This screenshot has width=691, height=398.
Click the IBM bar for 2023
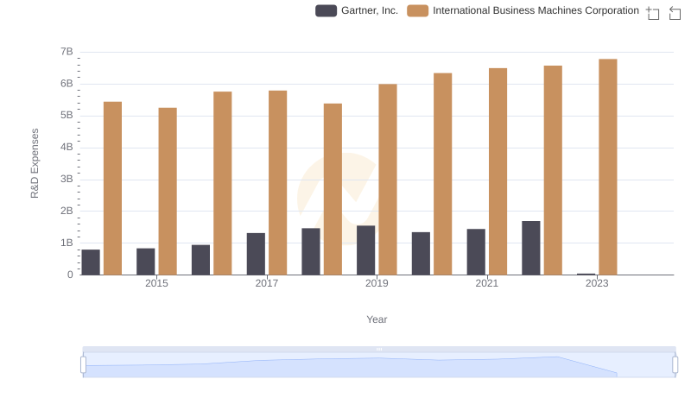click(608, 167)
